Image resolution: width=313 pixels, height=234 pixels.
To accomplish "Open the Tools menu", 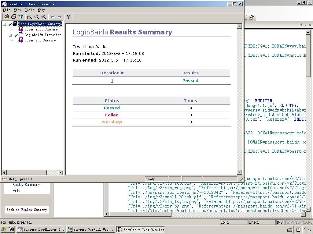I will [x=29, y=10].
